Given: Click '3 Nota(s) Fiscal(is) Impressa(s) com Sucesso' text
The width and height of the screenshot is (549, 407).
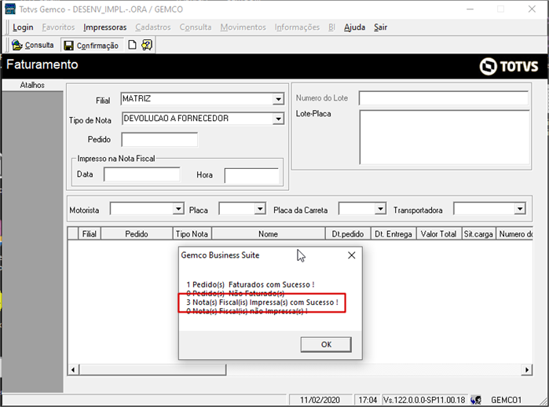Looking at the screenshot, I should tap(262, 302).
